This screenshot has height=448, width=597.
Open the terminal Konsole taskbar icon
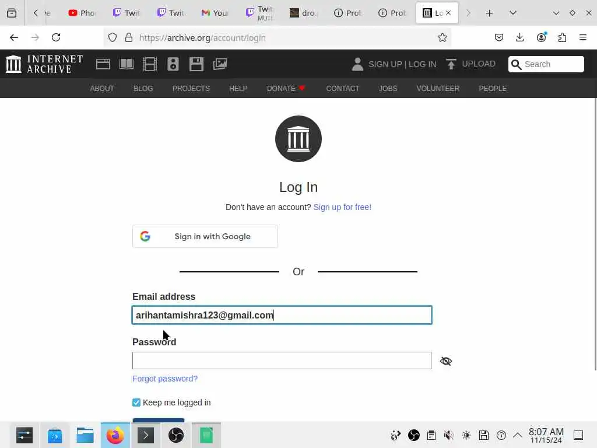point(145,435)
